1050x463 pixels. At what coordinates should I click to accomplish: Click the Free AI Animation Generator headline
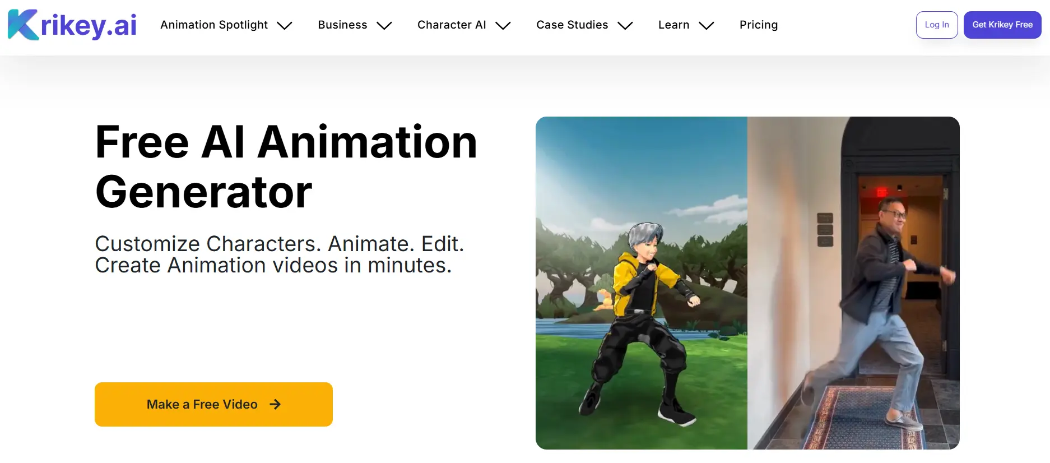(286, 166)
